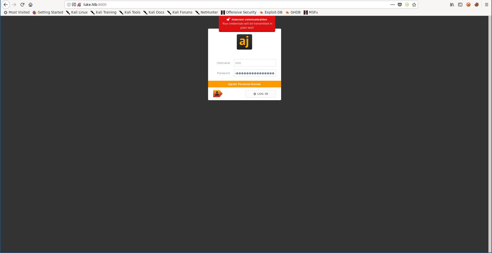Focus the Username input field

tap(255, 63)
